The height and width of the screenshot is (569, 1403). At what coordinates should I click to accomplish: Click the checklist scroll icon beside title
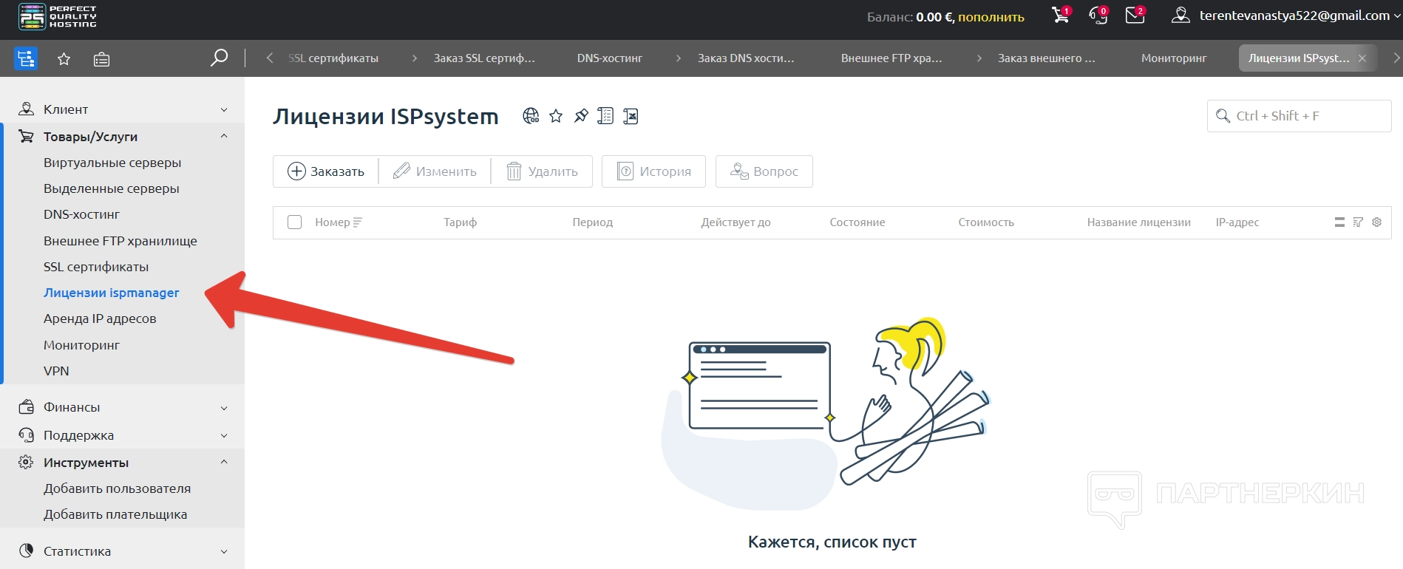point(605,116)
